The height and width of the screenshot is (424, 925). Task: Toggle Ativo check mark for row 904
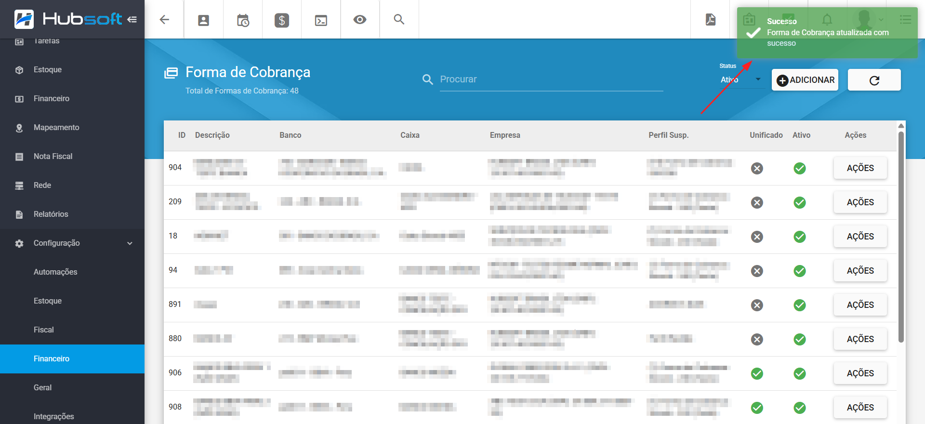(x=800, y=168)
